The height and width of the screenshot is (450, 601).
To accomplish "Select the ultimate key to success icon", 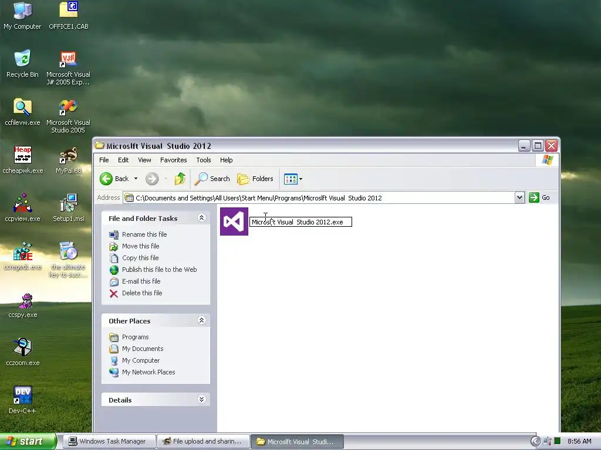I will tap(68, 260).
